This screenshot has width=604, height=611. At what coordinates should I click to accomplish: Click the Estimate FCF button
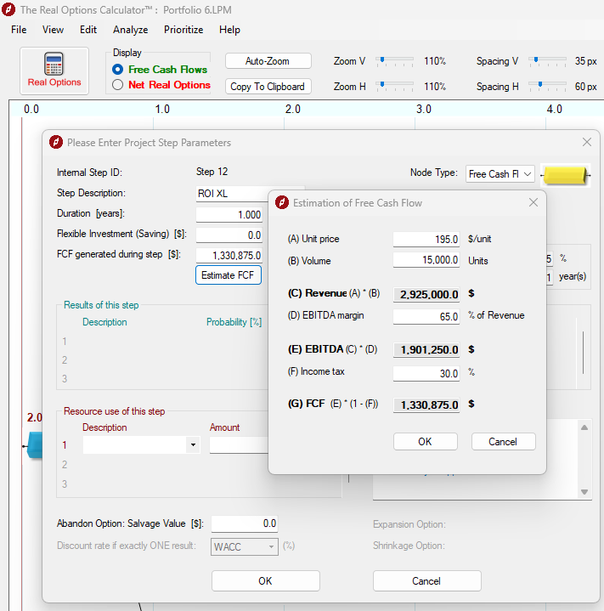tap(229, 275)
